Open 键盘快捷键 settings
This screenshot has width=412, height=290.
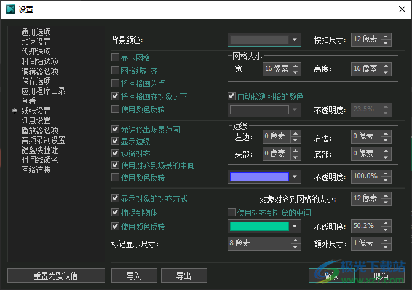point(40,150)
